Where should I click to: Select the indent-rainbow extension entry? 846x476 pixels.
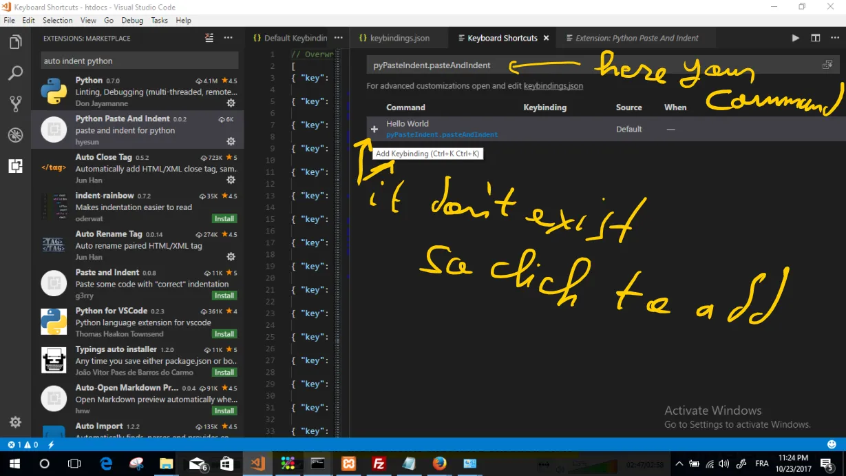coord(138,207)
